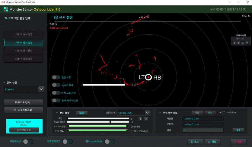Click the 로드 load button

[195, 142]
